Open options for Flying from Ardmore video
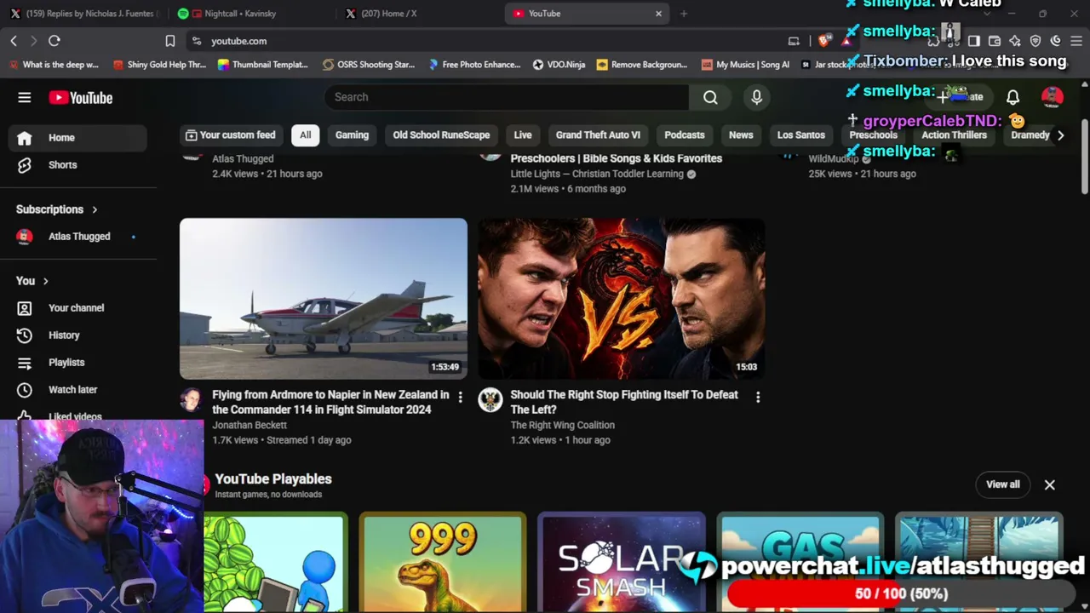Viewport: 1090px width, 613px height. coord(460,397)
